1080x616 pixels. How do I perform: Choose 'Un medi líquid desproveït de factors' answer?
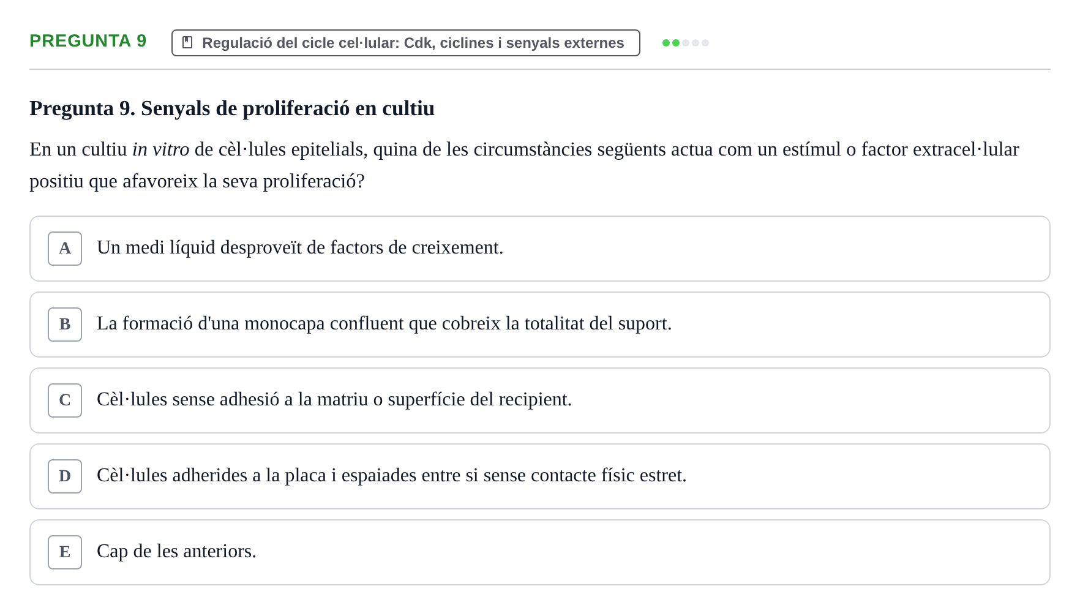pos(540,249)
